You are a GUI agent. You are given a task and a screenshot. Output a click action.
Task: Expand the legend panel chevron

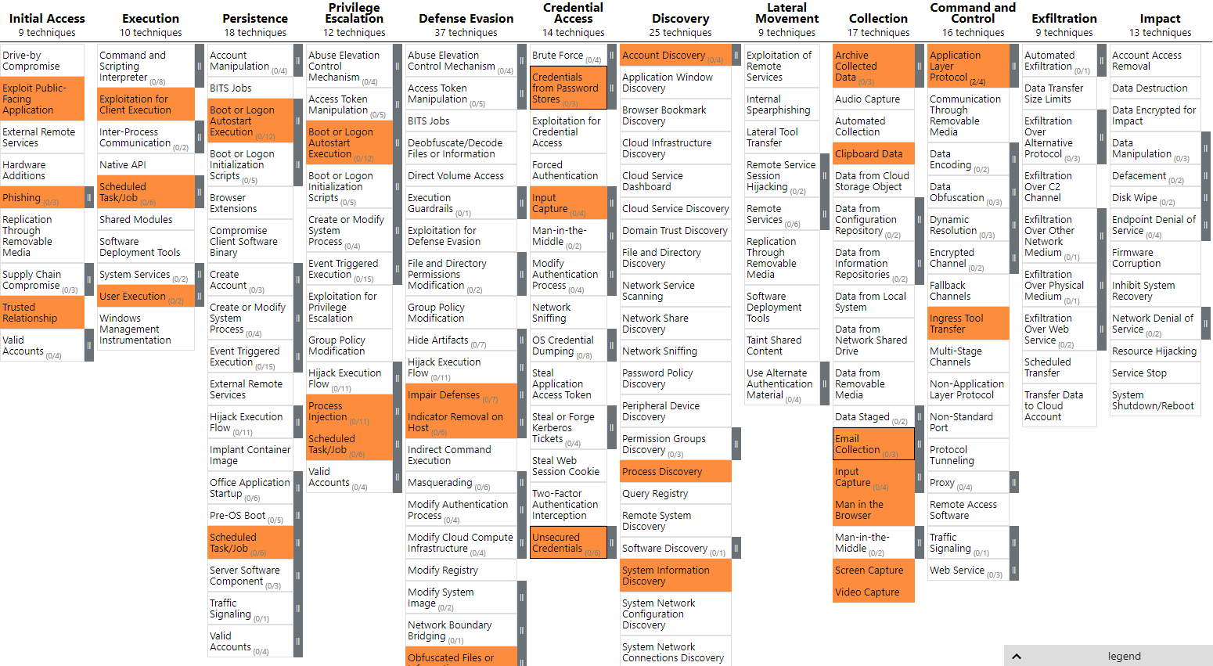coord(1017,657)
